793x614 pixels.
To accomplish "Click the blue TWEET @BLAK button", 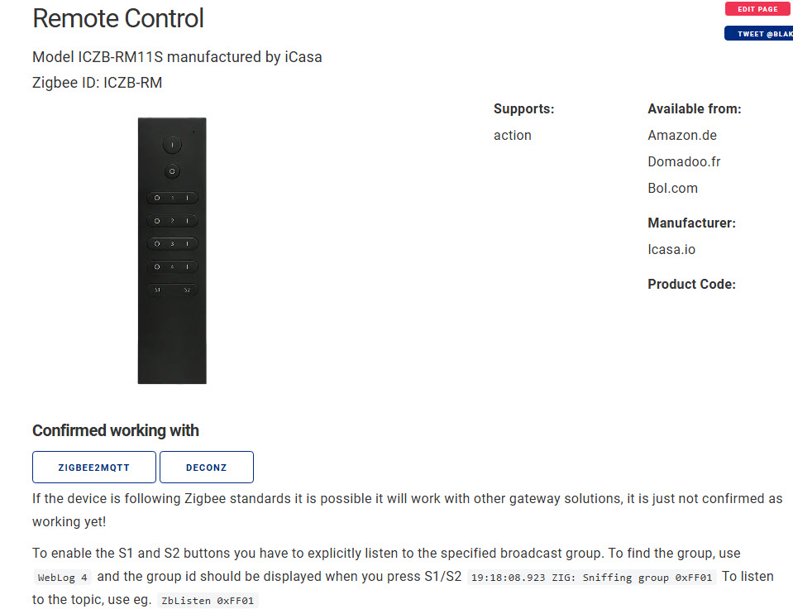I will coord(759,33).
